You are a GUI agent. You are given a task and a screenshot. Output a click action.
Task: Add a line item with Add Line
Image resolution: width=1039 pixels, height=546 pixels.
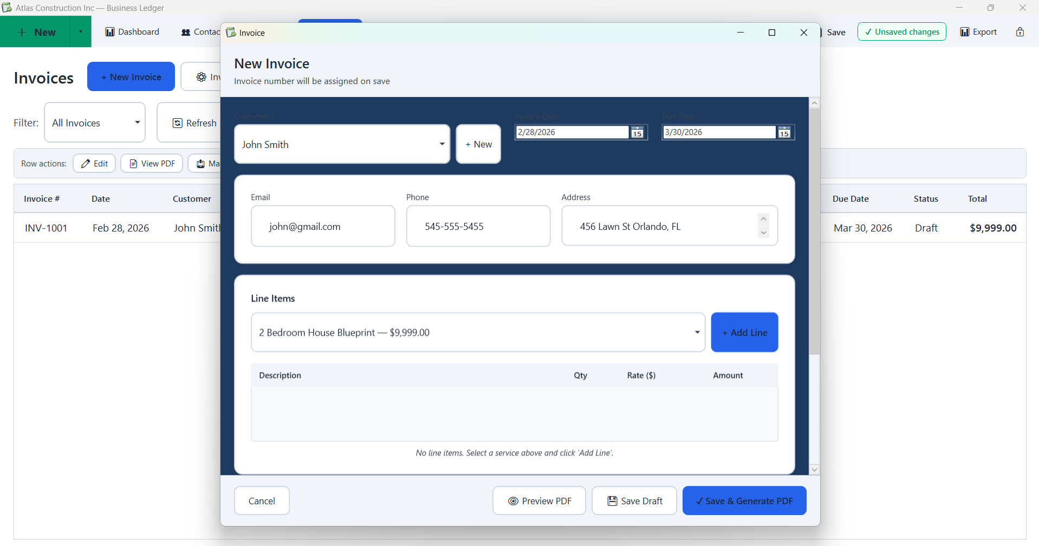pos(744,332)
